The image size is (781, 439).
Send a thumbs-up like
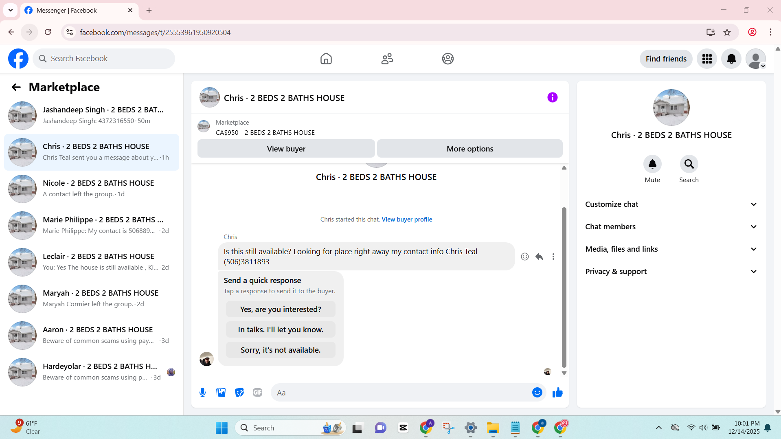click(x=557, y=393)
